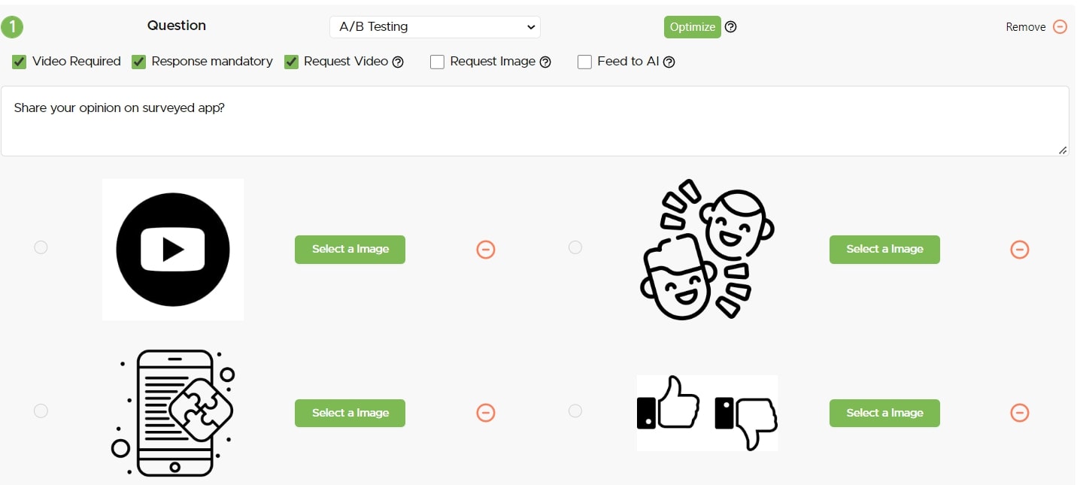Click the help icon beside Feed to AI
The height and width of the screenshot is (485, 1083).
[x=669, y=62]
